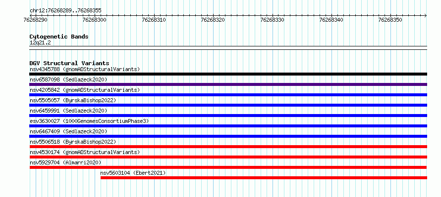Click ruler position 76268330
441x197 pixels.
(x=272, y=20)
